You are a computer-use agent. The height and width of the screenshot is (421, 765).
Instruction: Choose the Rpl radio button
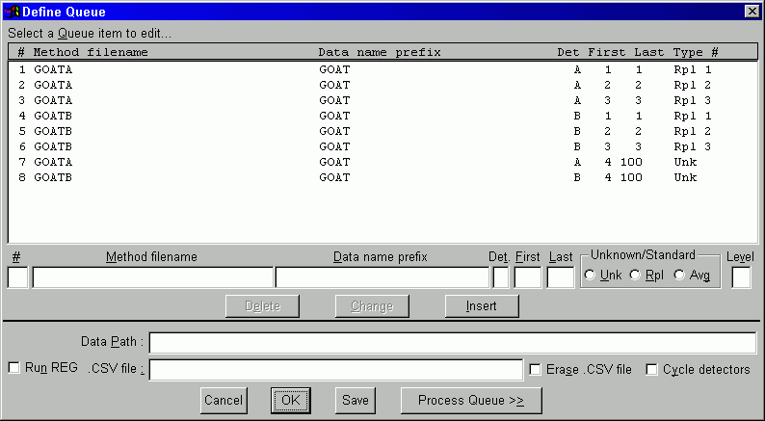click(635, 276)
